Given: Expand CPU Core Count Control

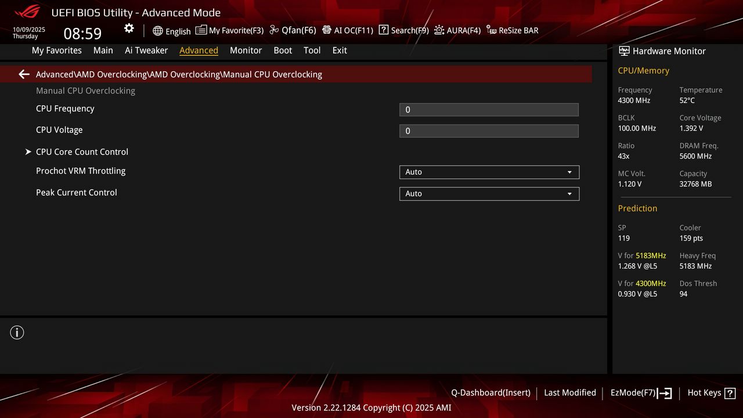Looking at the screenshot, I should point(81,152).
